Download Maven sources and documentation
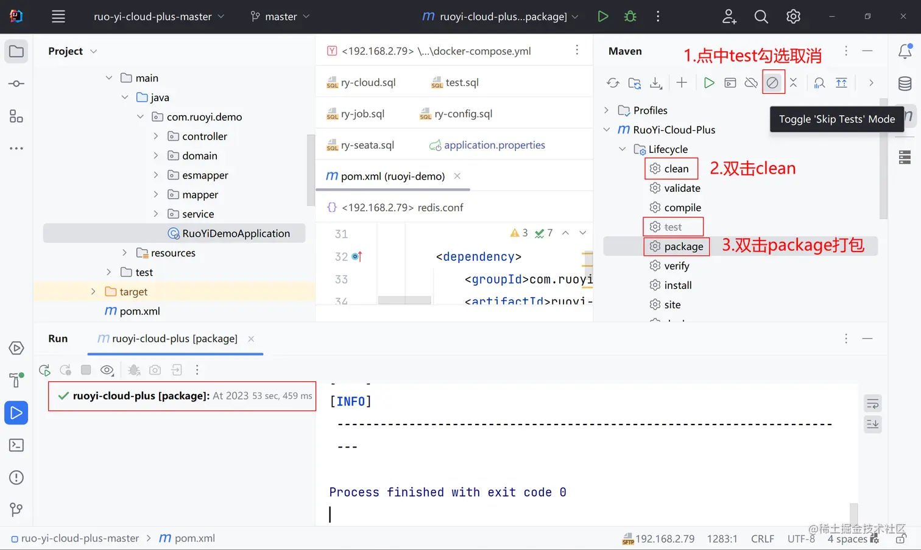 pyautogui.click(x=656, y=83)
